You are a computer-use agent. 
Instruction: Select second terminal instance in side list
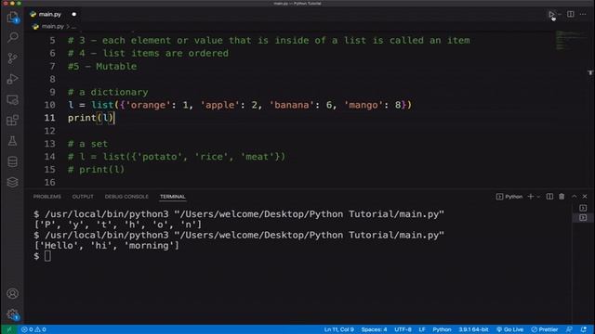click(583, 218)
